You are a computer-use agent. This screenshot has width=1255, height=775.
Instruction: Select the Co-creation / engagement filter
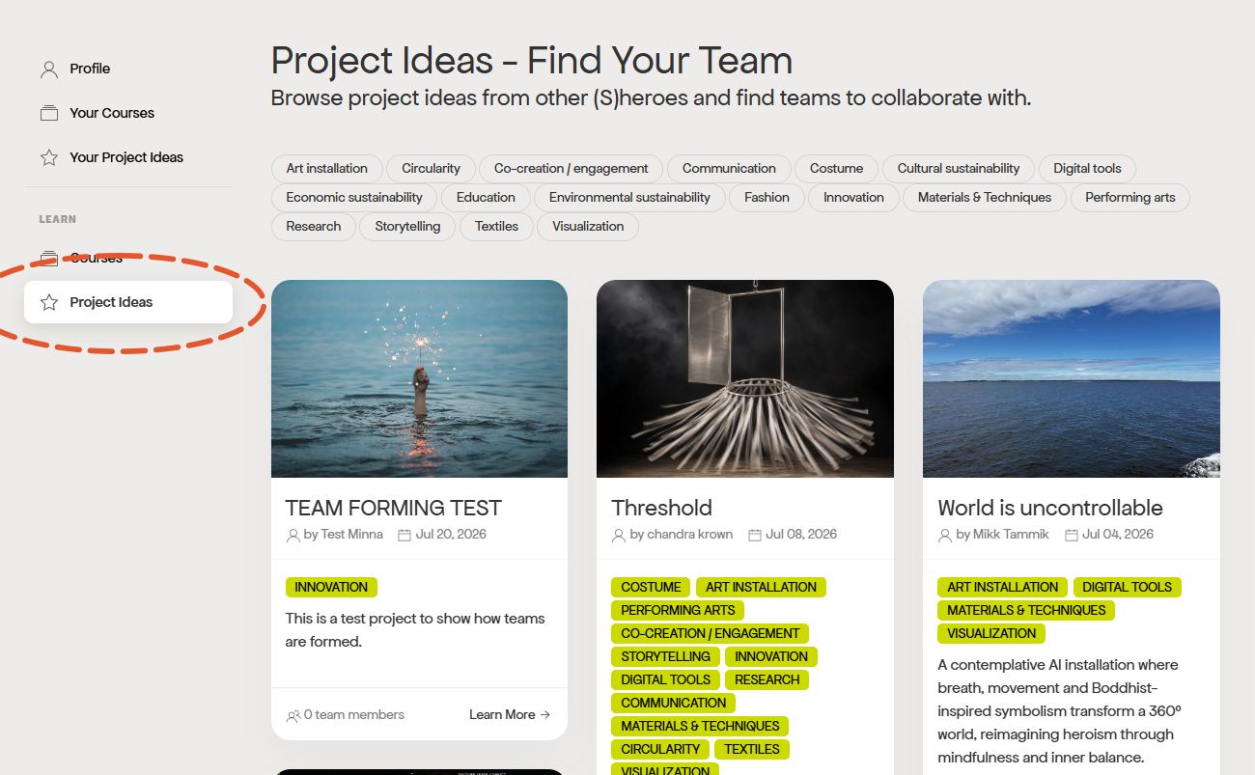click(x=572, y=168)
